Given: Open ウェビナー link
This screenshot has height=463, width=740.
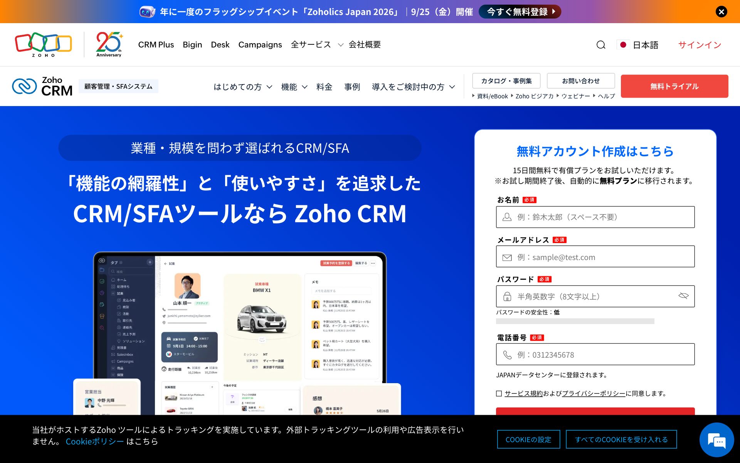Looking at the screenshot, I should (x=575, y=96).
